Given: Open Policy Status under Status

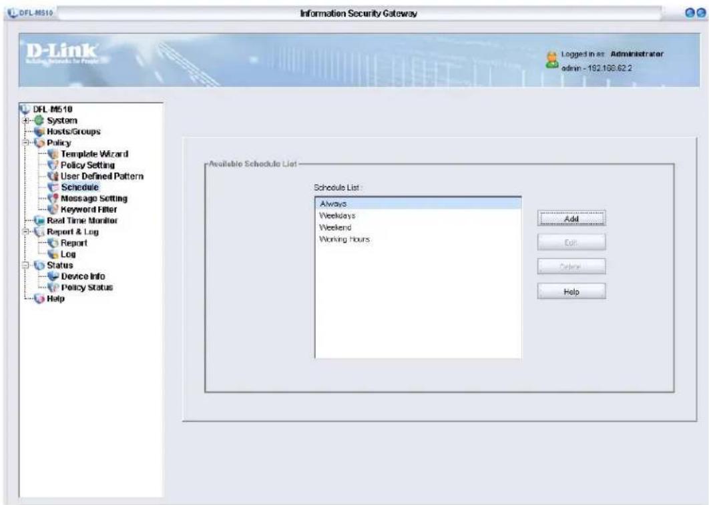Looking at the screenshot, I should (x=87, y=288).
